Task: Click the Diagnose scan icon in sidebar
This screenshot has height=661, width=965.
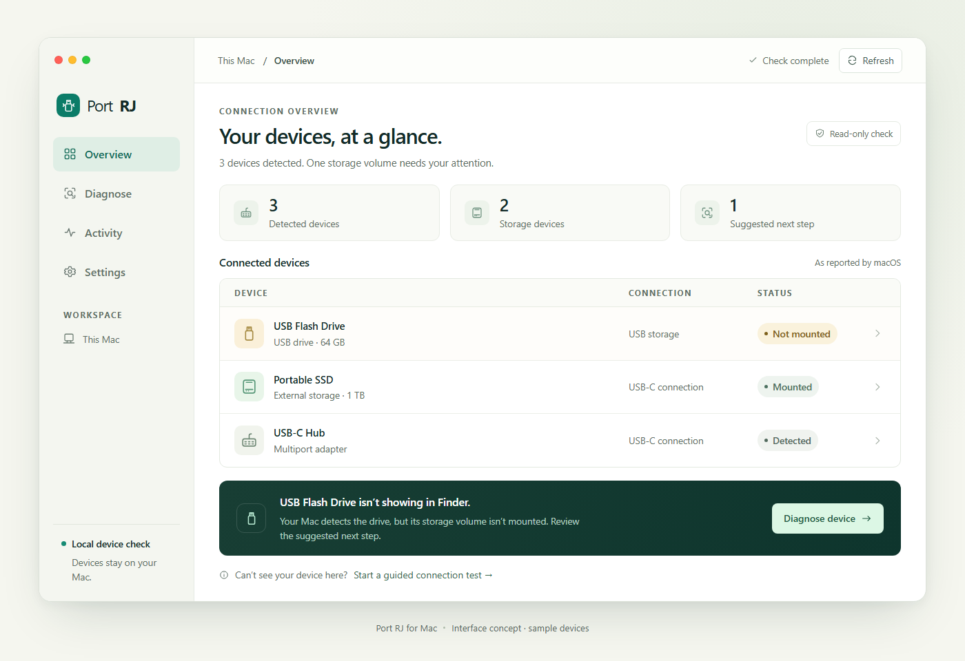Action: pyautogui.click(x=70, y=193)
